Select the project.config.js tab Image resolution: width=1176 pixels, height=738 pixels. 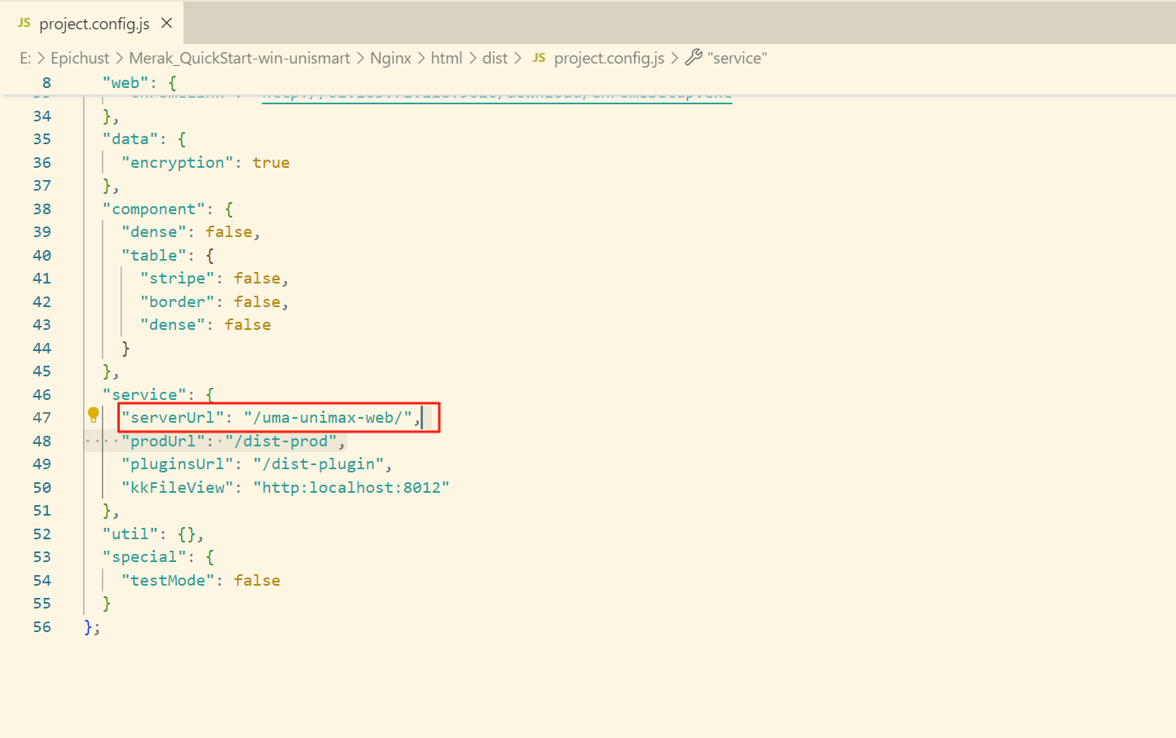[94, 24]
